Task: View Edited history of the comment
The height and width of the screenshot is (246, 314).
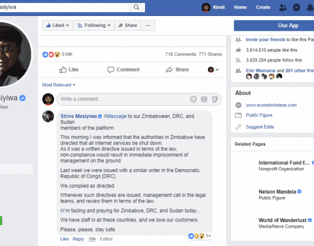Action: [x=106, y=239]
